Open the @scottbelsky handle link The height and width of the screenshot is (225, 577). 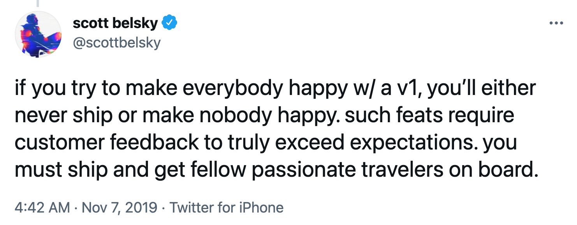tap(116, 42)
